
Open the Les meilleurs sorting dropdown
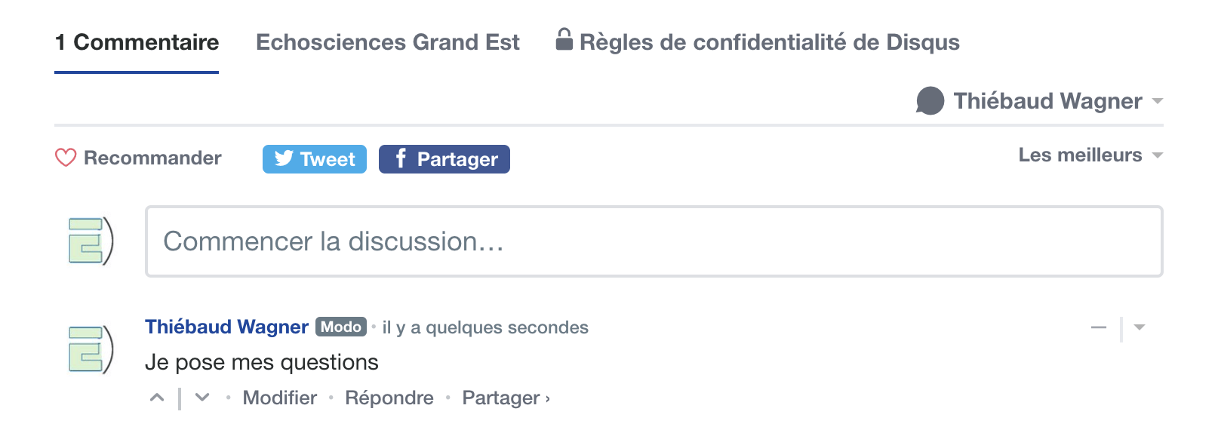pos(1090,155)
